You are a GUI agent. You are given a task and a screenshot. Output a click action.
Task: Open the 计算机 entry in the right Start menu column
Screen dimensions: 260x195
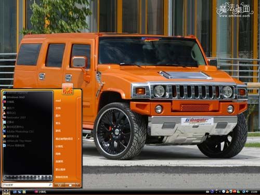click(59, 147)
